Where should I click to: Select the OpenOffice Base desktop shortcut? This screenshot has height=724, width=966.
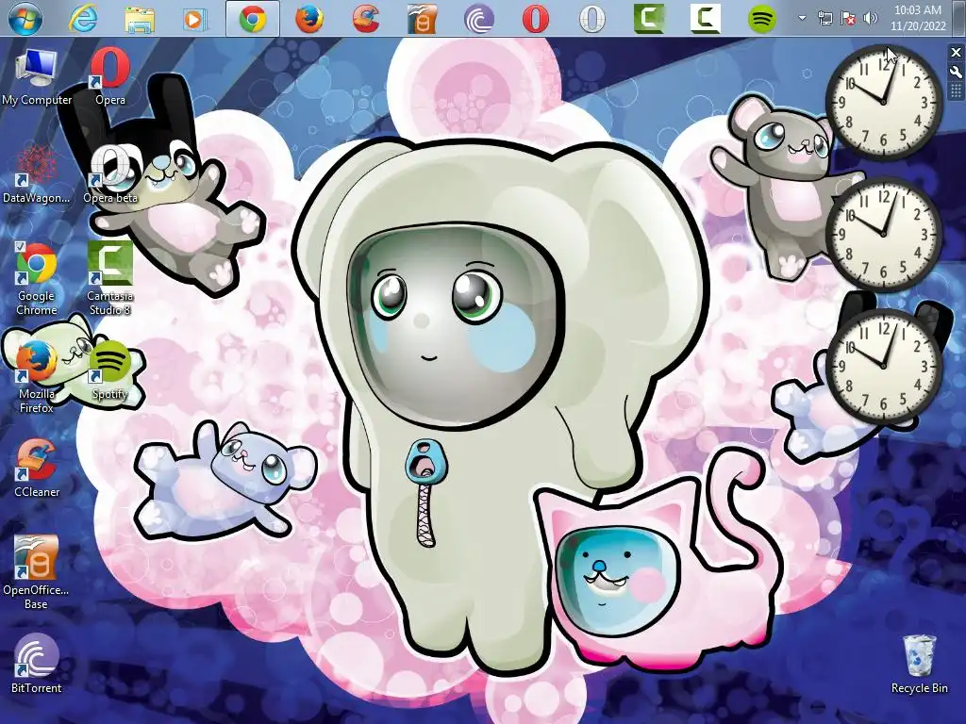(37, 572)
